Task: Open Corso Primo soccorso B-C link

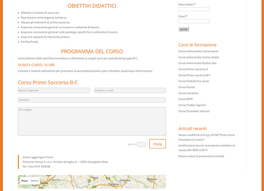Action: [x=194, y=75]
